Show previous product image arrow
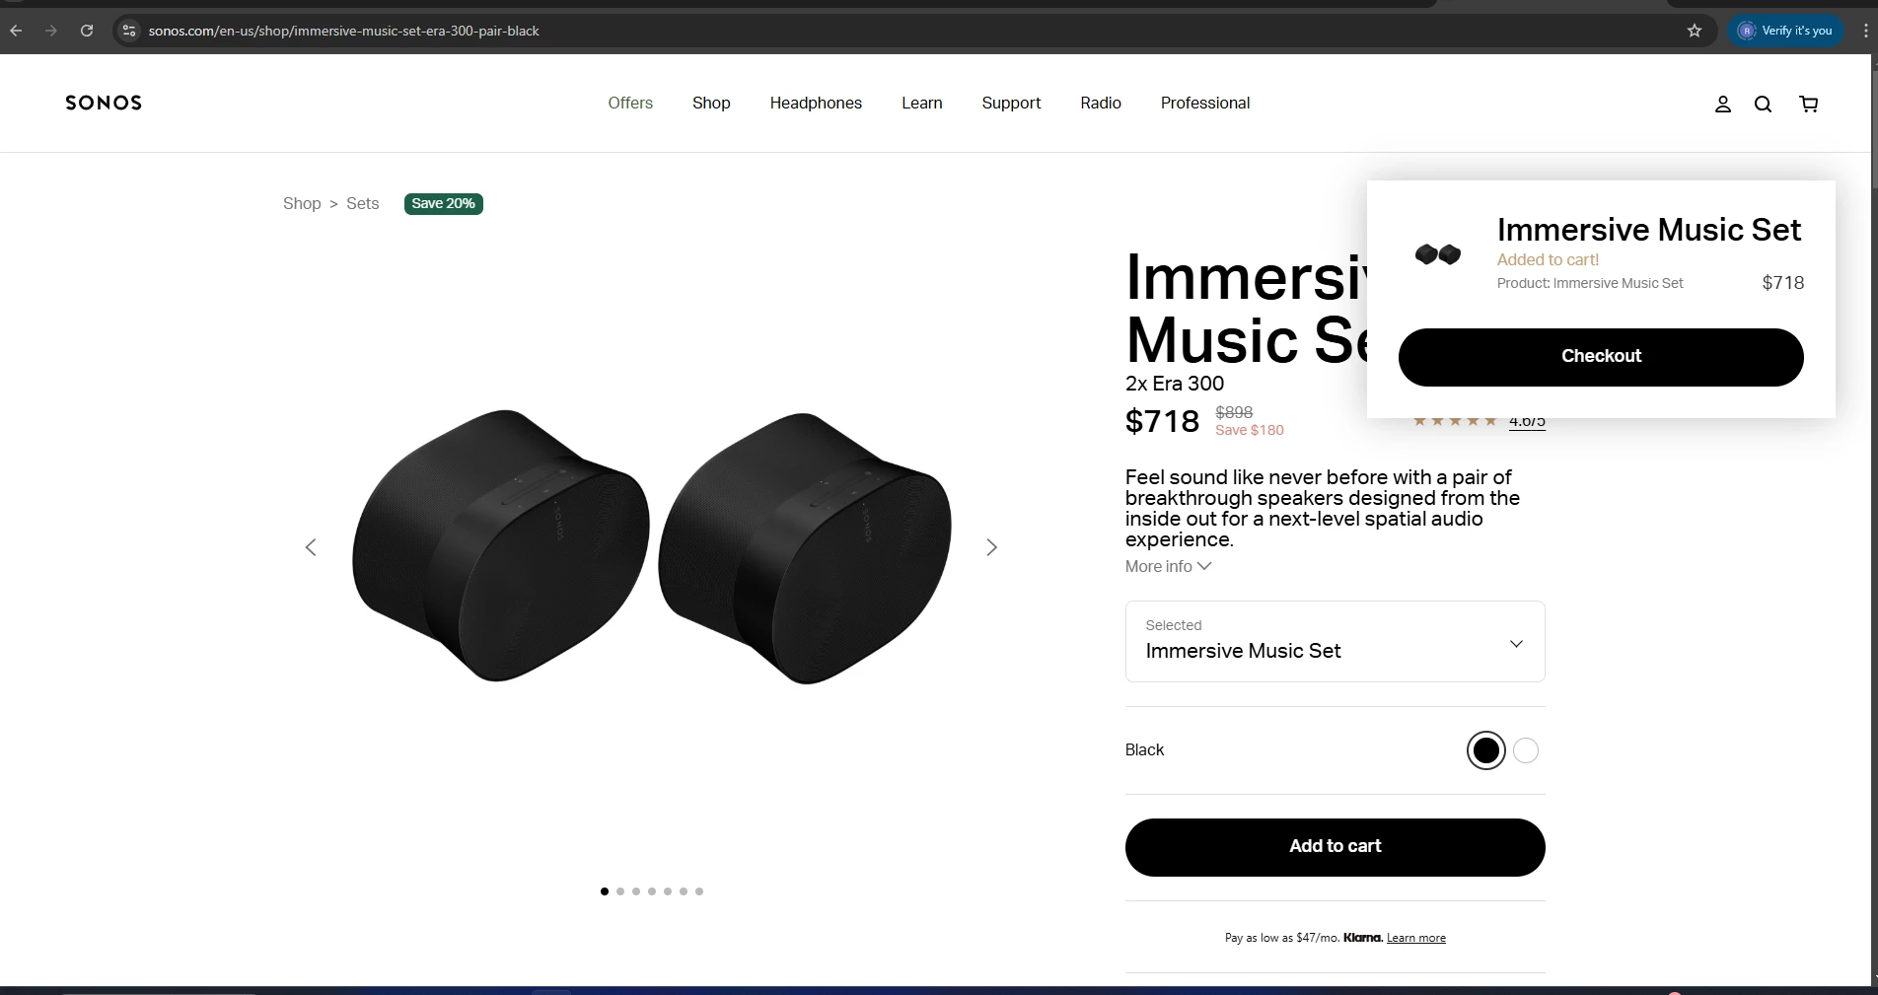This screenshot has height=995, width=1878. [x=311, y=547]
